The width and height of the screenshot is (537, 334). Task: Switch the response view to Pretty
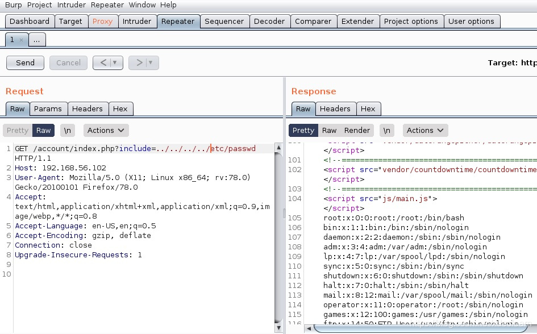click(x=303, y=131)
